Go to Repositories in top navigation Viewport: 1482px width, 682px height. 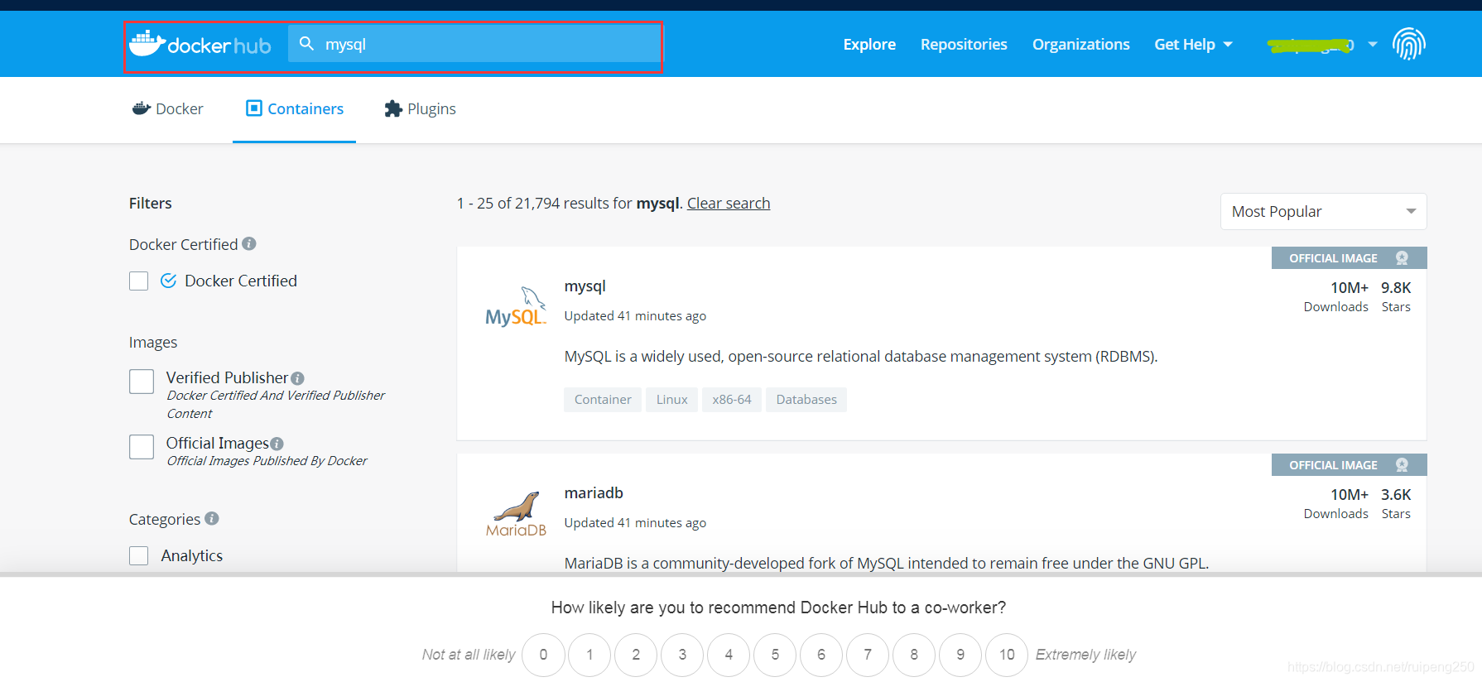point(964,44)
